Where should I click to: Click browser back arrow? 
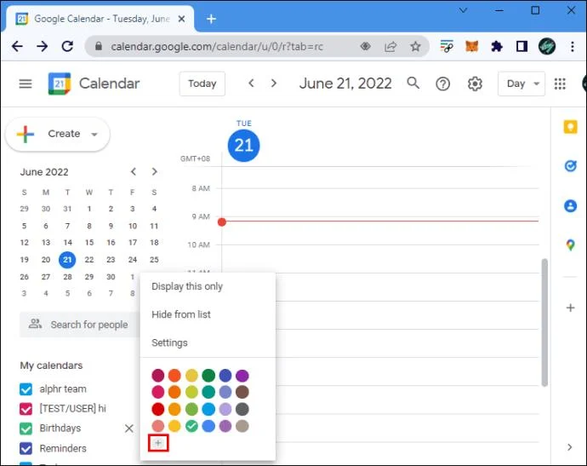coord(17,47)
